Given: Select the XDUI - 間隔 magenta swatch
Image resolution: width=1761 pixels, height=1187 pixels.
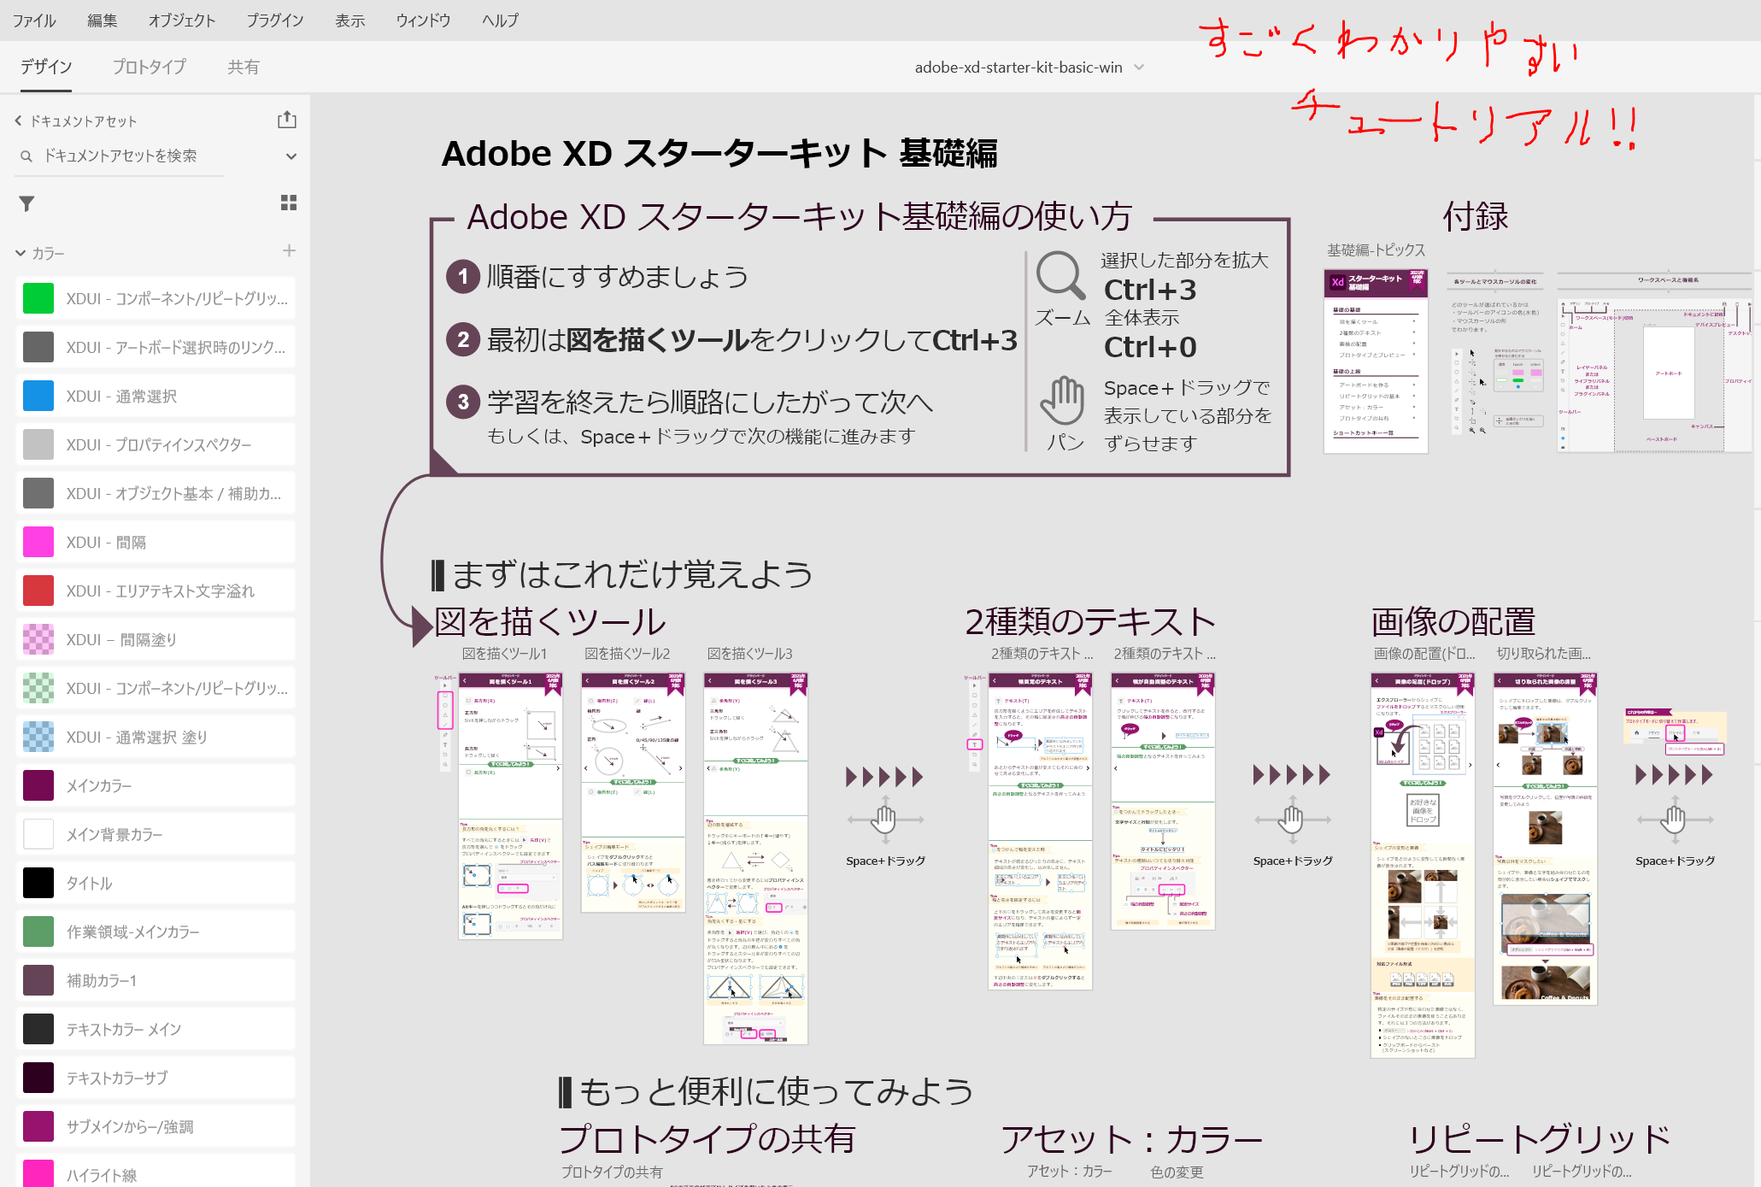Looking at the screenshot, I should pos(38,542).
